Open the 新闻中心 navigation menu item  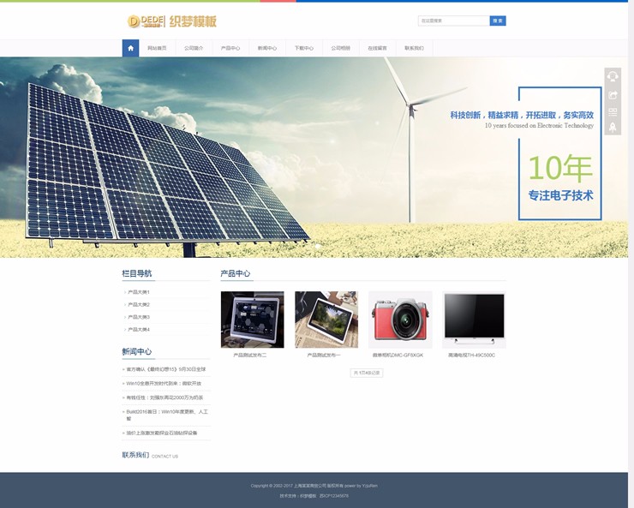(x=267, y=48)
